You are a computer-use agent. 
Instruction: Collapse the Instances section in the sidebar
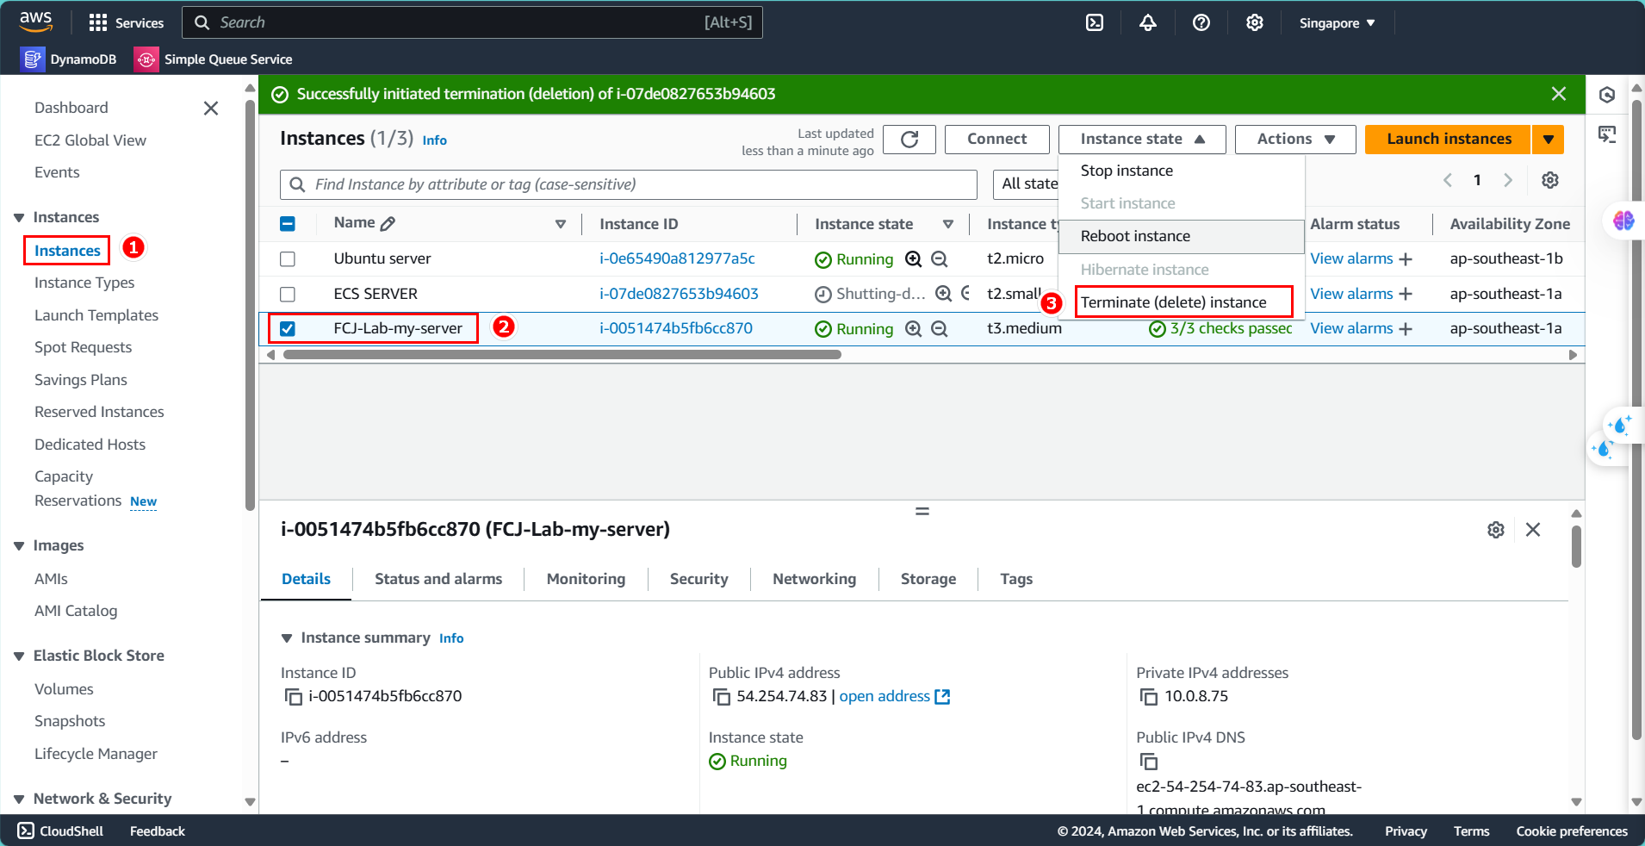tap(19, 218)
